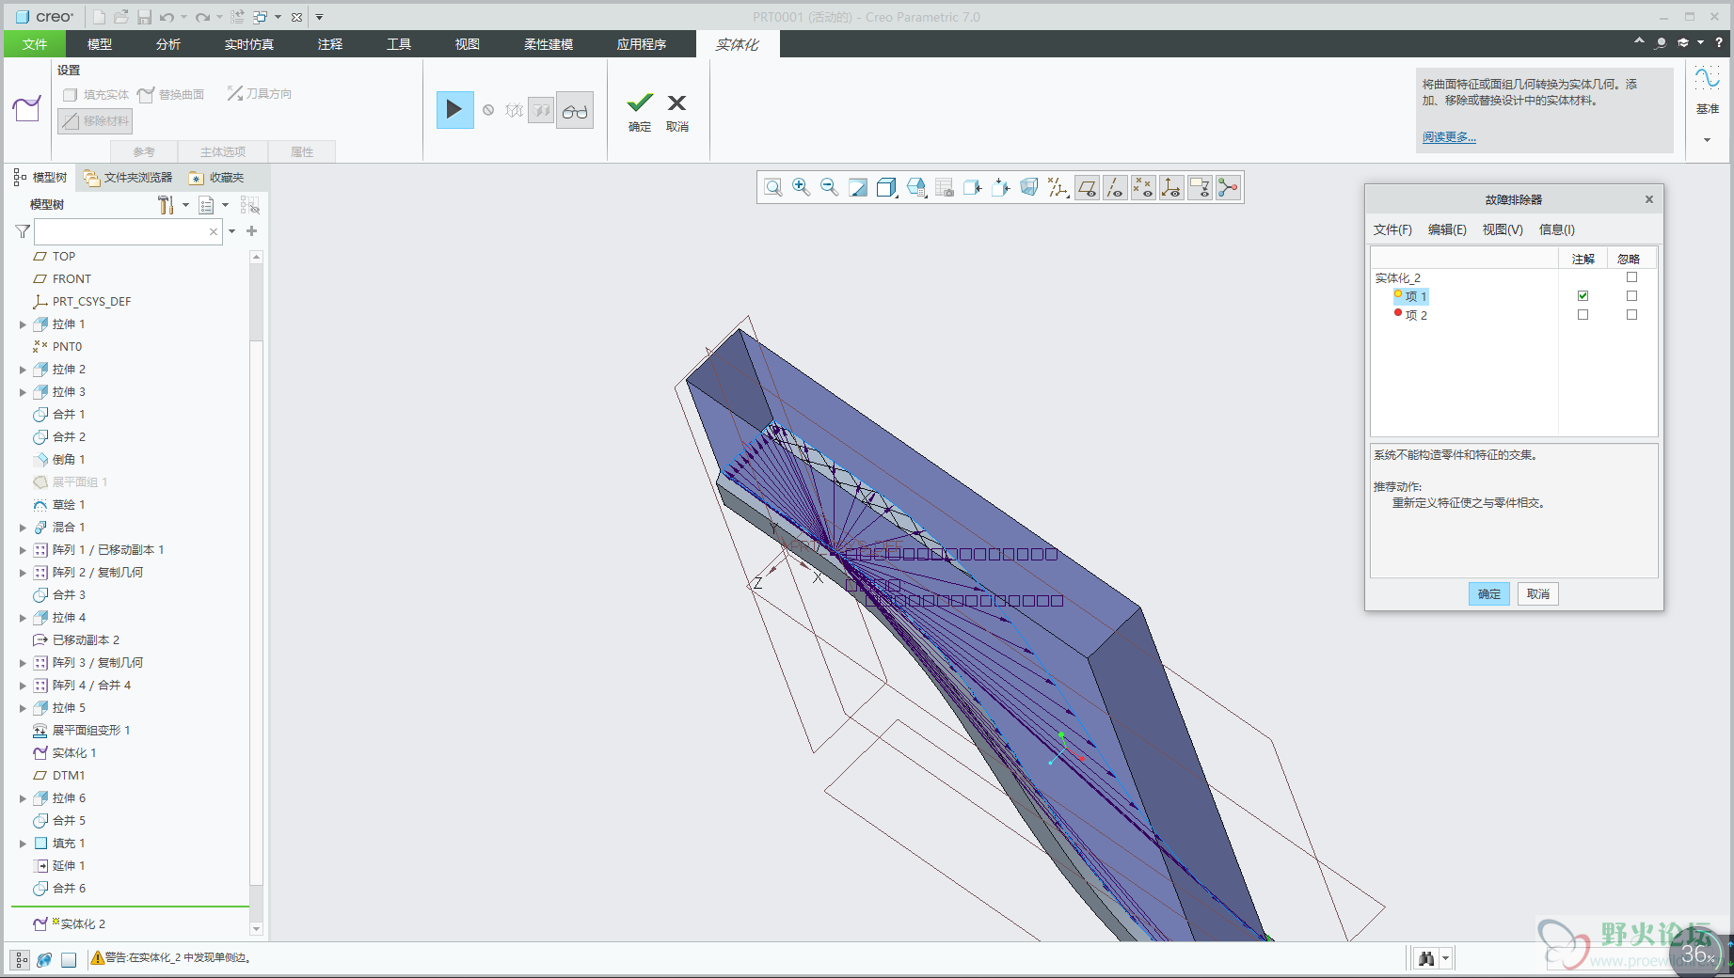The width and height of the screenshot is (1734, 978).
Task: Click the filter funnel icon
Action: (x=23, y=231)
